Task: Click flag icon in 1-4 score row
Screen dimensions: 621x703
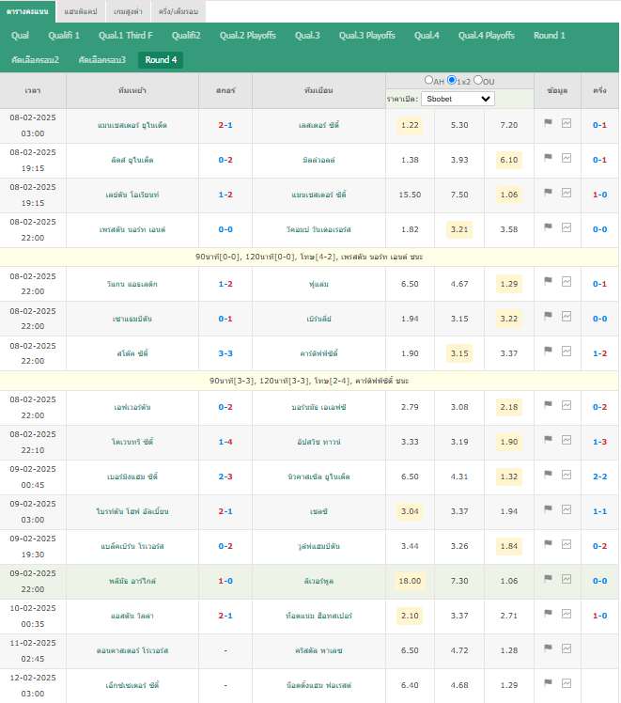Action: pyautogui.click(x=548, y=440)
